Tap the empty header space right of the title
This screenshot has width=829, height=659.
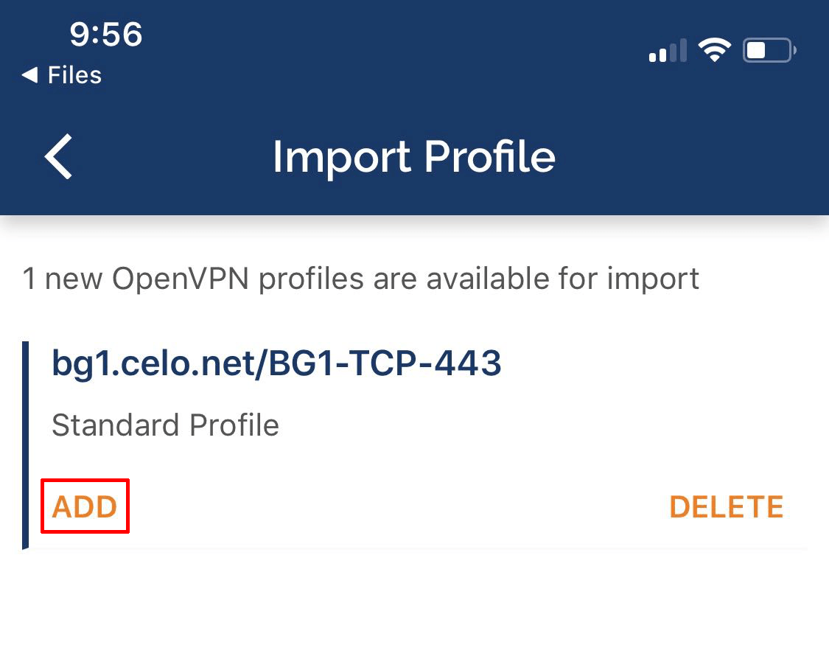pos(688,157)
